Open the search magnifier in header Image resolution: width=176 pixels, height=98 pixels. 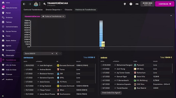coord(45,4)
